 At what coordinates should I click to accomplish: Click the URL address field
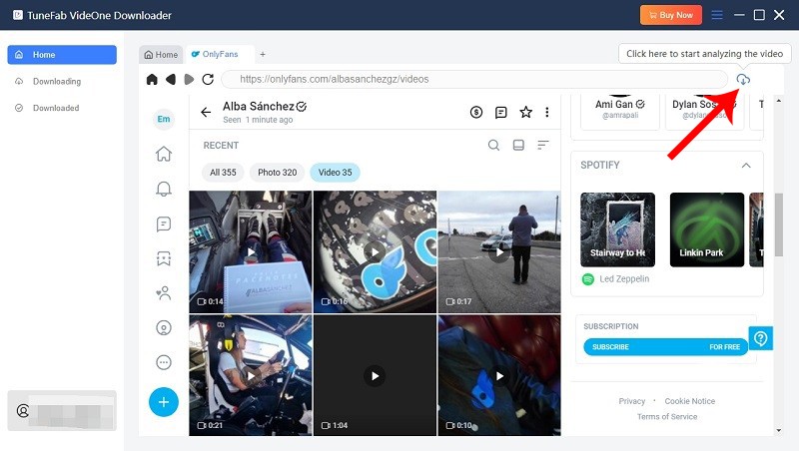point(475,79)
